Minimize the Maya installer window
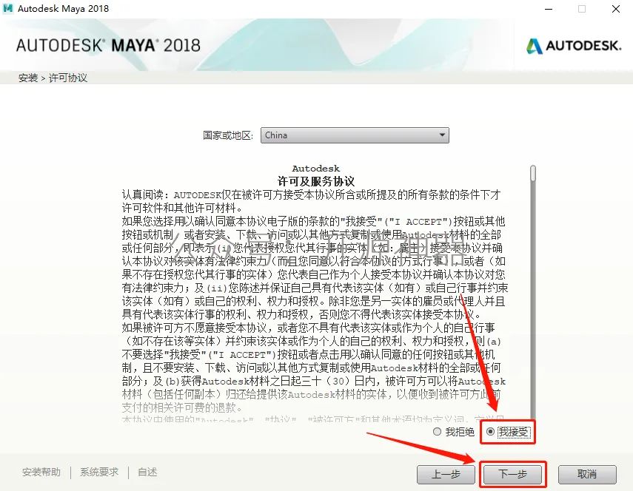 pyautogui.click(x=549, y=9)
